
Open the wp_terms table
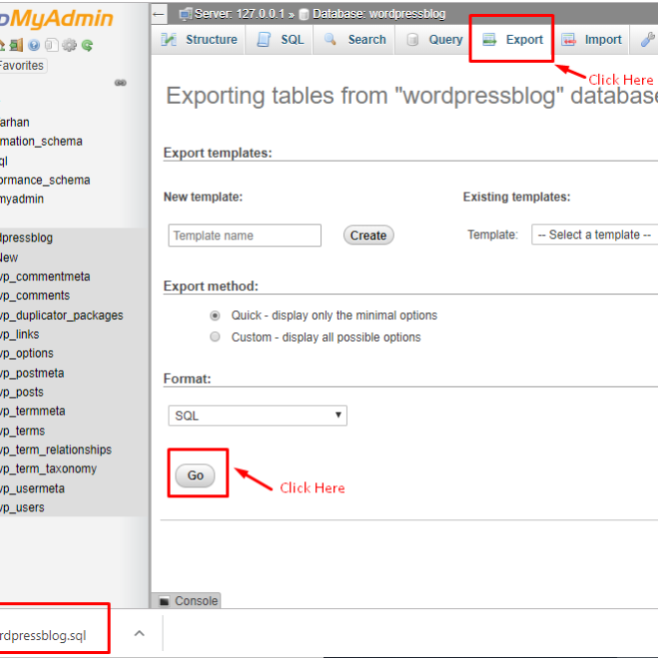pos(23,431)
